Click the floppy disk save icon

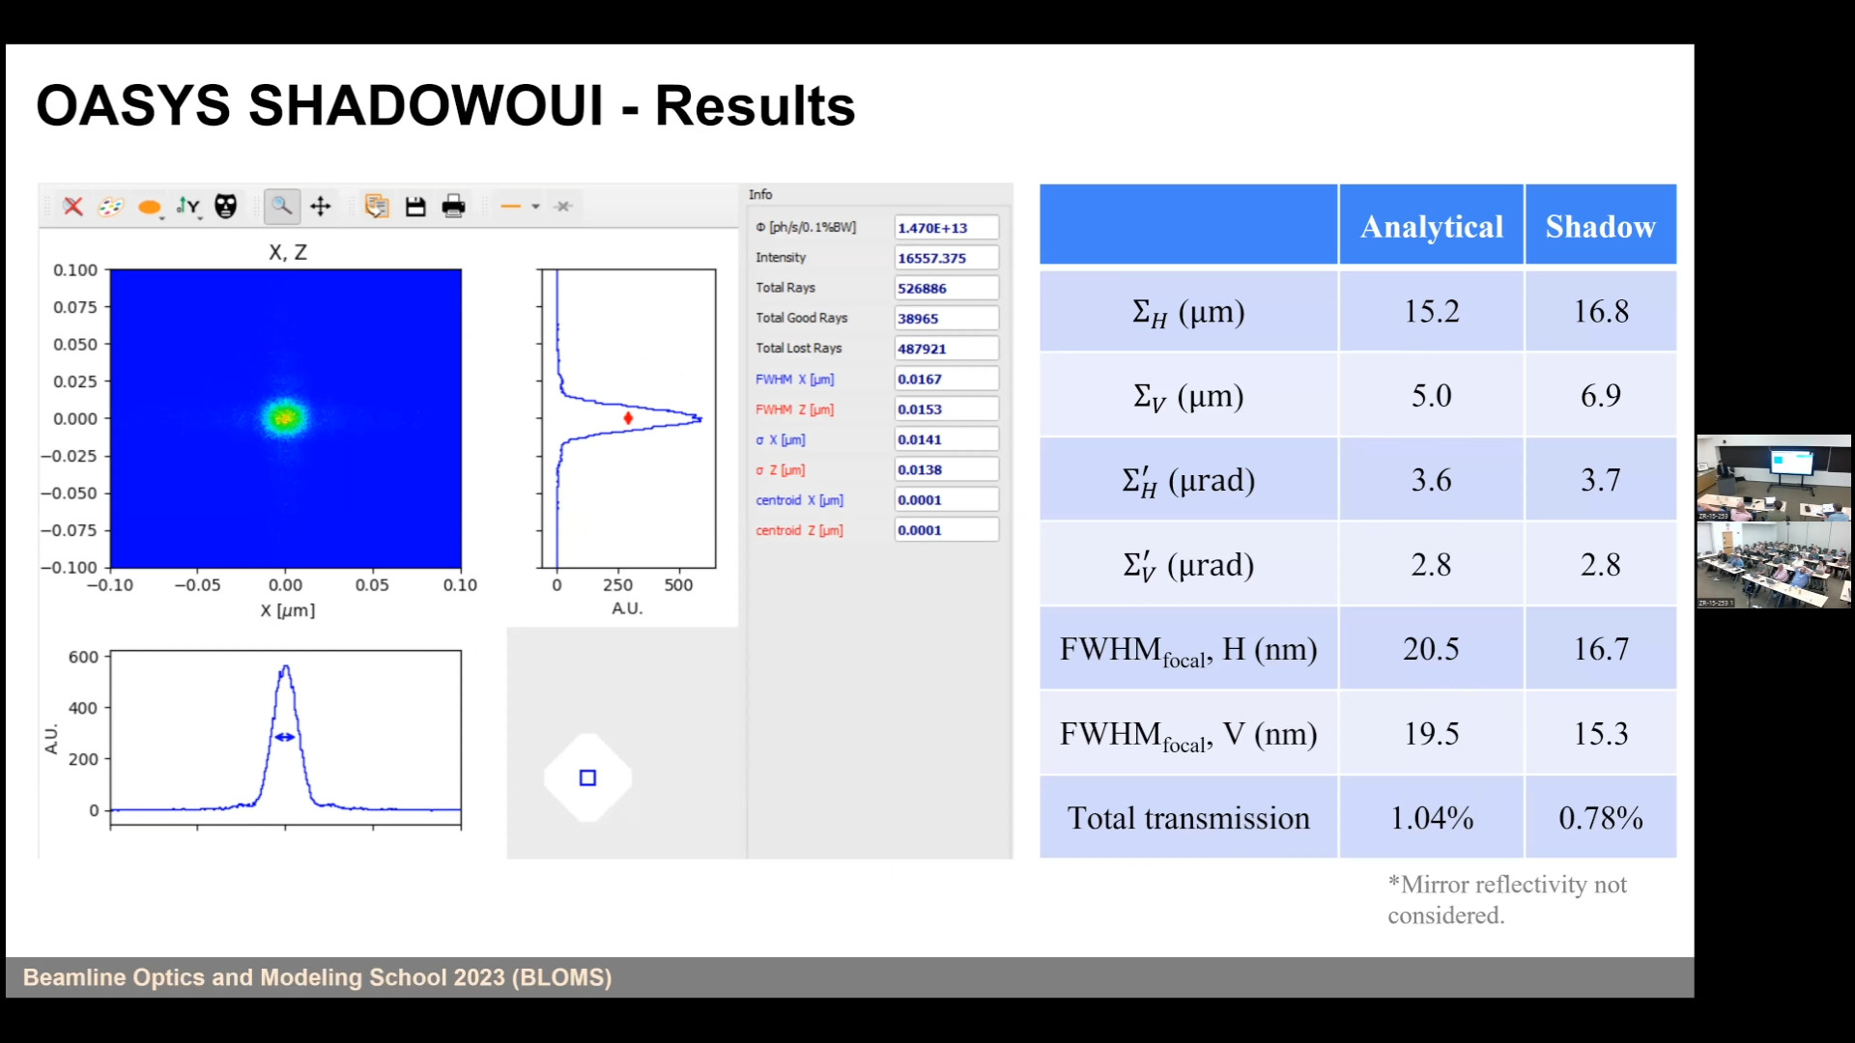click(415, 206)
